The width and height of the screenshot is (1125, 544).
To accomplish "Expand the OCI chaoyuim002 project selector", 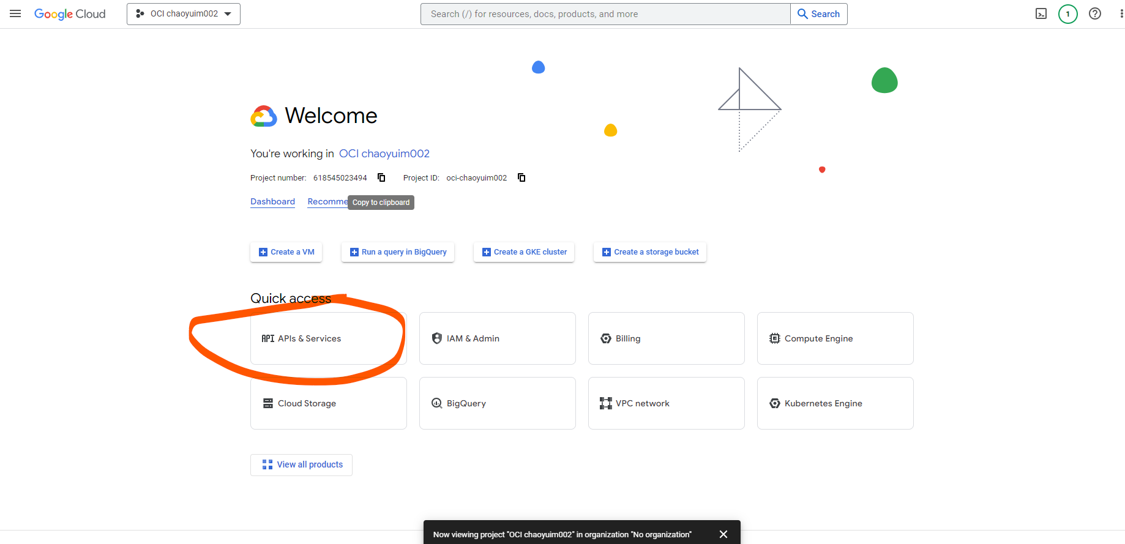I will pos(183,13).
